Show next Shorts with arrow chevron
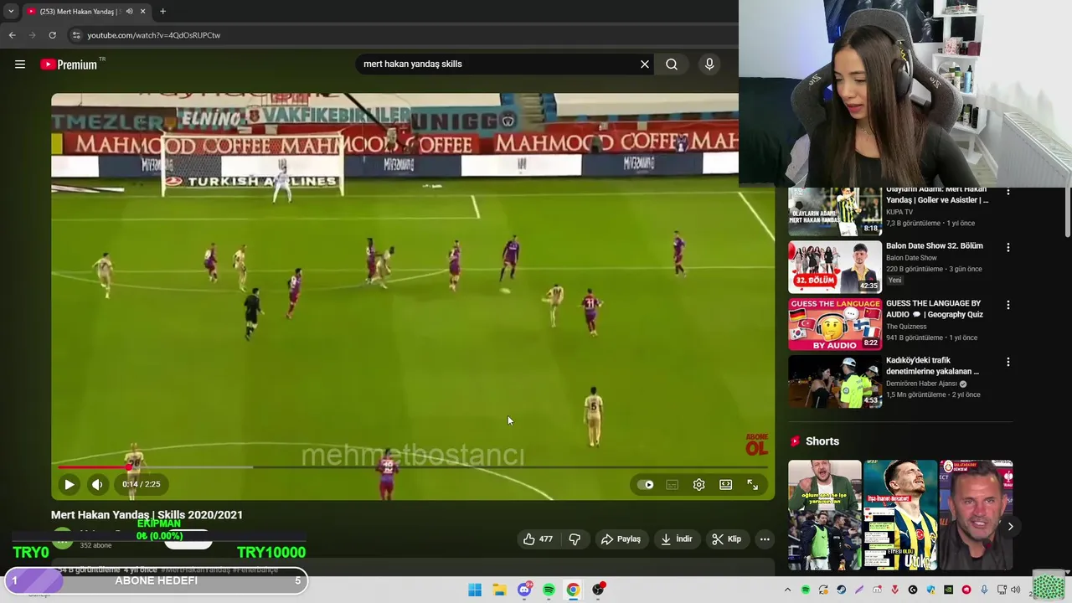This screenshot has width=1072, height=603. 1010,527
